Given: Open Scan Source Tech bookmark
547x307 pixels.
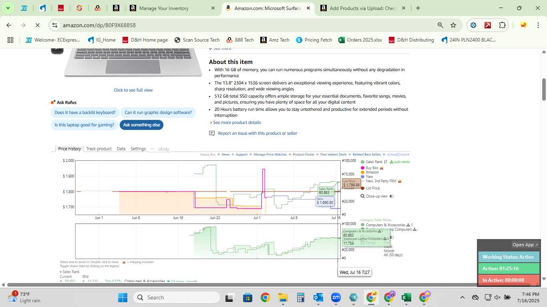Looking at the screenshot, I should [x=197, y=40].
